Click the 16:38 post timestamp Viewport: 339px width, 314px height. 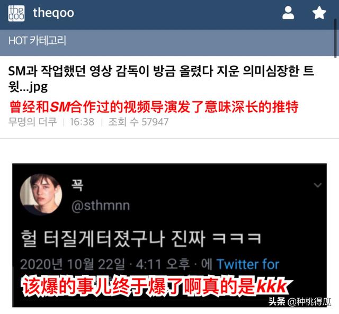tap(82, 122)
